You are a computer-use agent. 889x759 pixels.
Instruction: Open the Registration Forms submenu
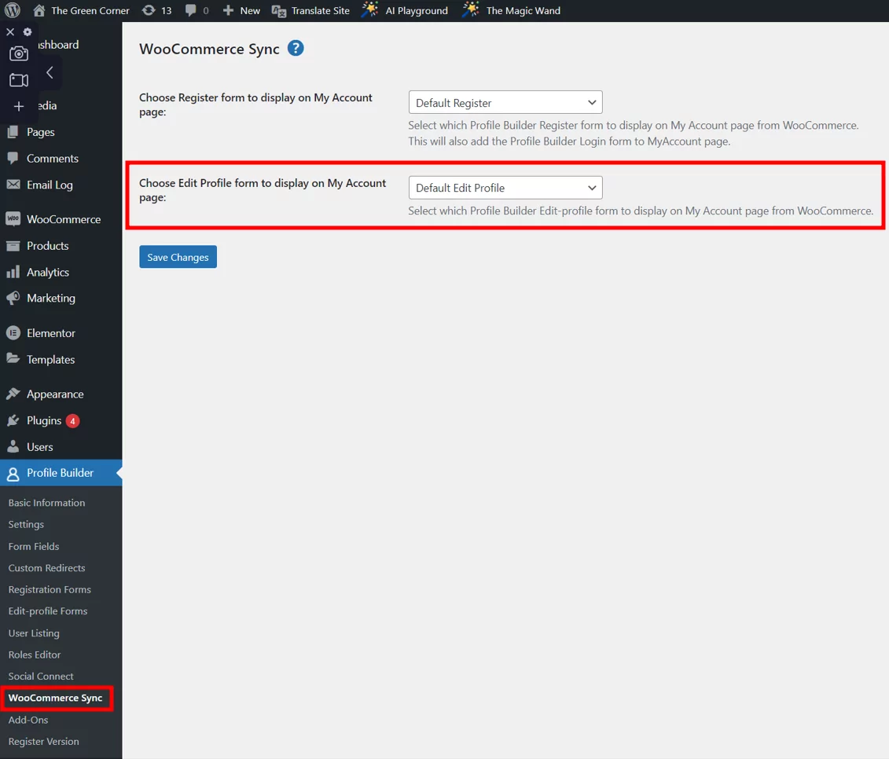(x=50, y=589)
